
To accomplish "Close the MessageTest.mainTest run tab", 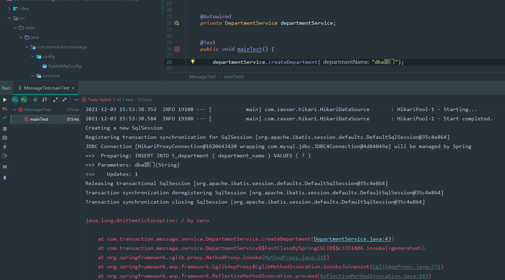I will pos(73,88).
